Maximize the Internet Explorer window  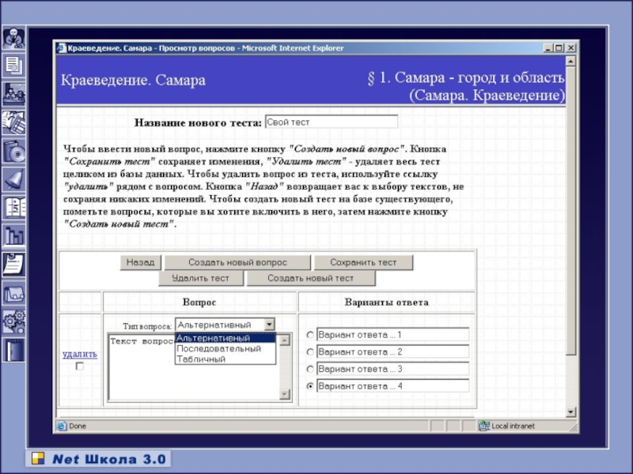(559, 48)
